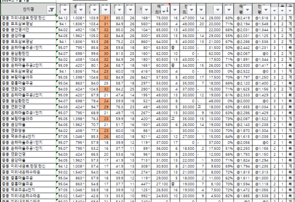The image size is (295, 202).
Task: Open filter dropdown for column with 1,008^
Action: click(x=81, y=10)
